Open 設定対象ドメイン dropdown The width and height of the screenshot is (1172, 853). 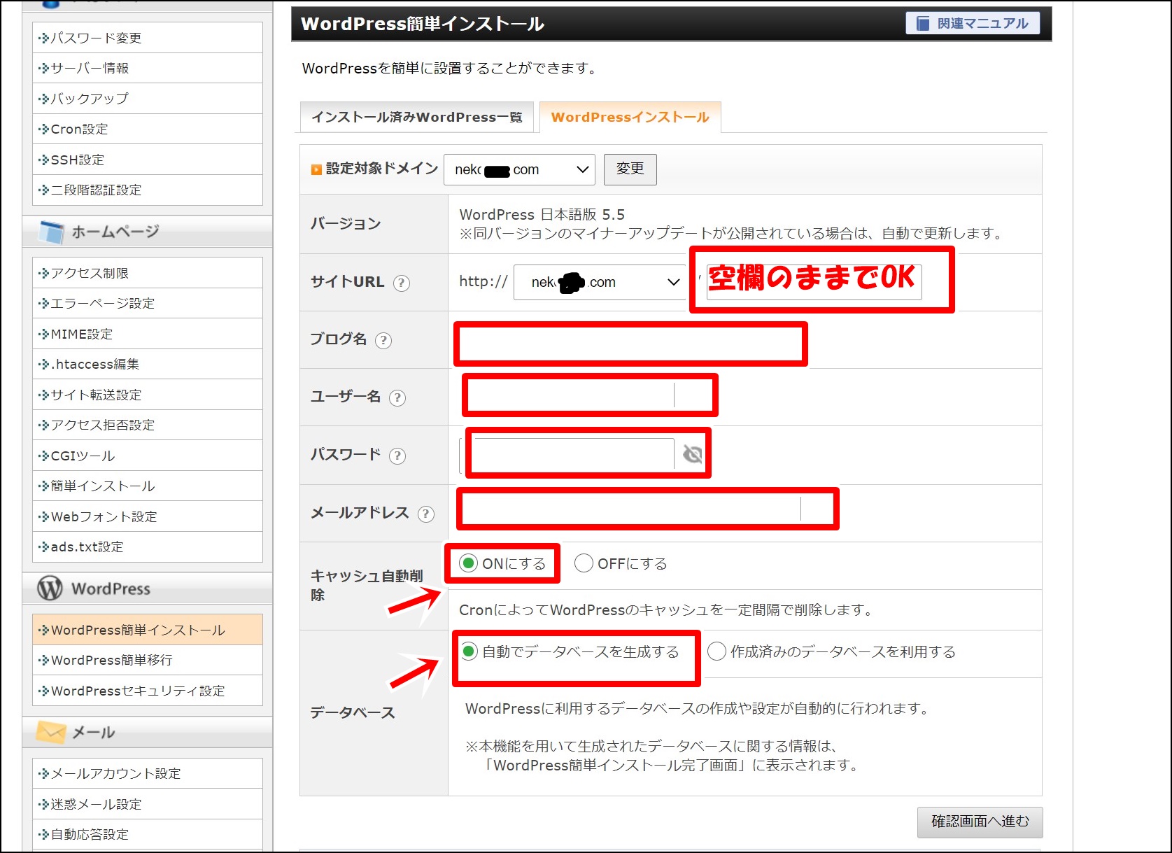click(519, 169)
